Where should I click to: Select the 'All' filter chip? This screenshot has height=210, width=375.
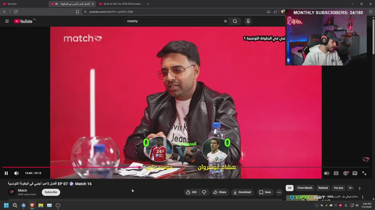(289, 188)
